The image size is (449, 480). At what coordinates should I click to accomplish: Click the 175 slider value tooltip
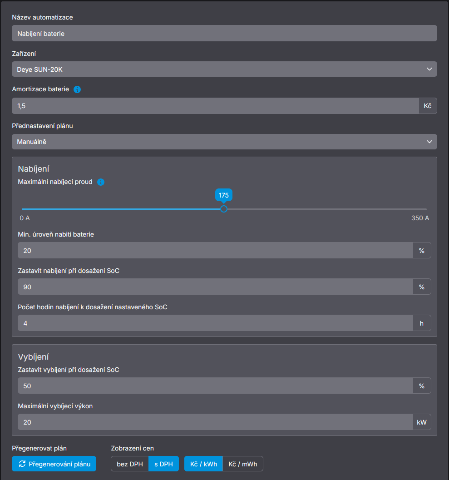(x=223, y=195)
